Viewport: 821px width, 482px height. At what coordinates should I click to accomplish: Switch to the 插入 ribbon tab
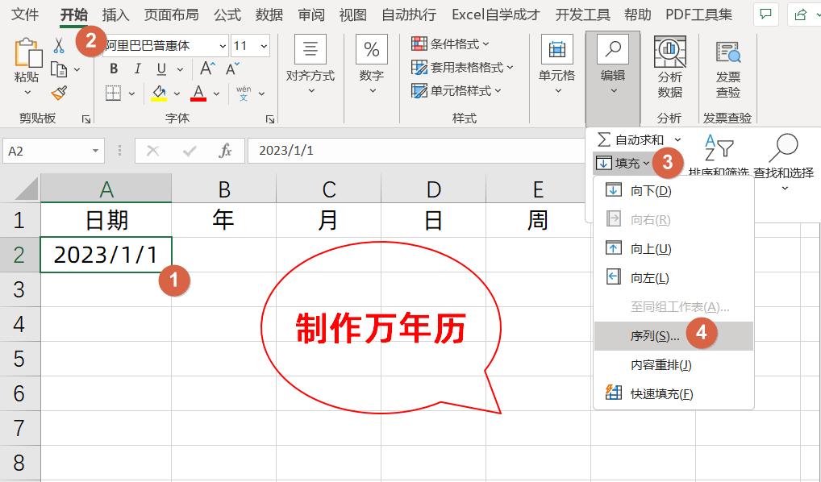click(x=114, y=14)
